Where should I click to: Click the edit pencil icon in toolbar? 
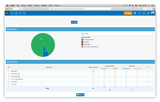click(x=20, y=13)
